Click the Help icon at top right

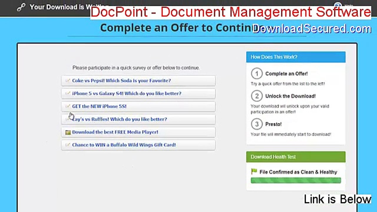point(338,6)
